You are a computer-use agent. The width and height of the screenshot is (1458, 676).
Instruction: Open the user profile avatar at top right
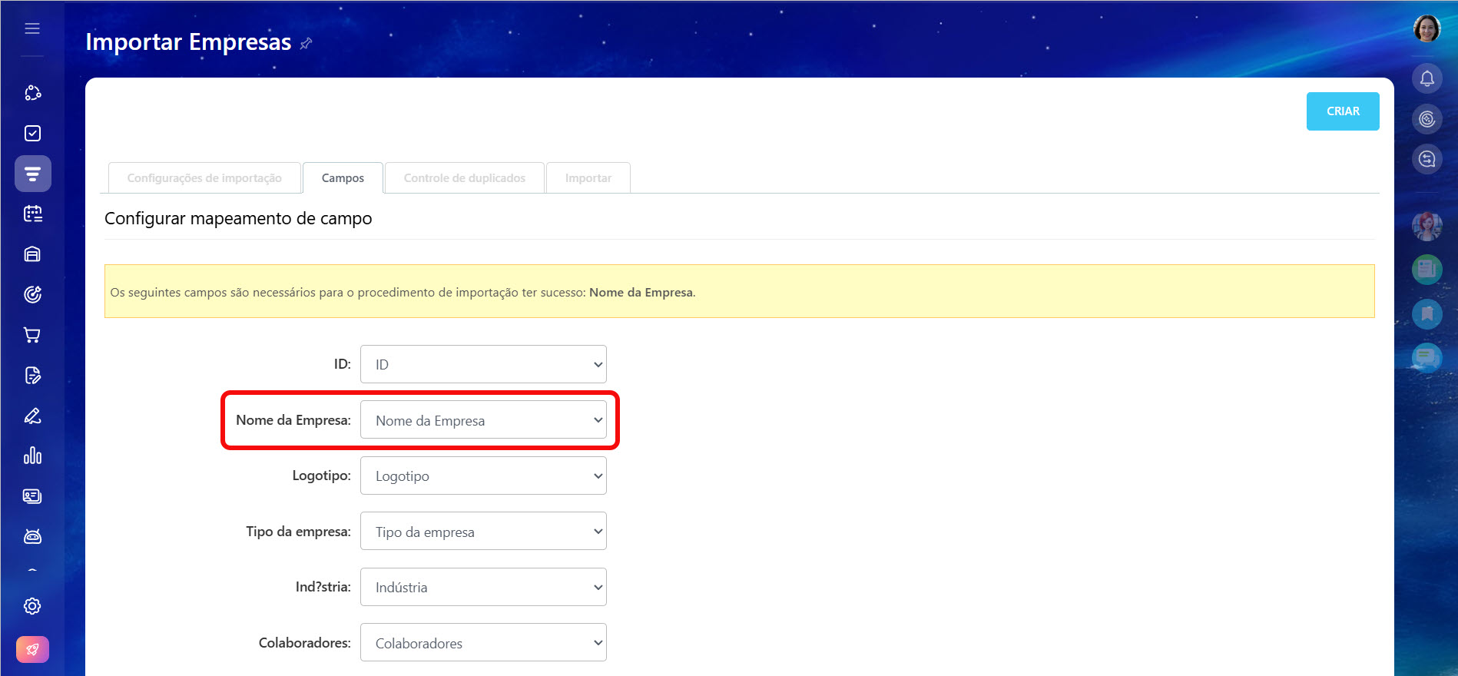click(x=1427, y=28)
